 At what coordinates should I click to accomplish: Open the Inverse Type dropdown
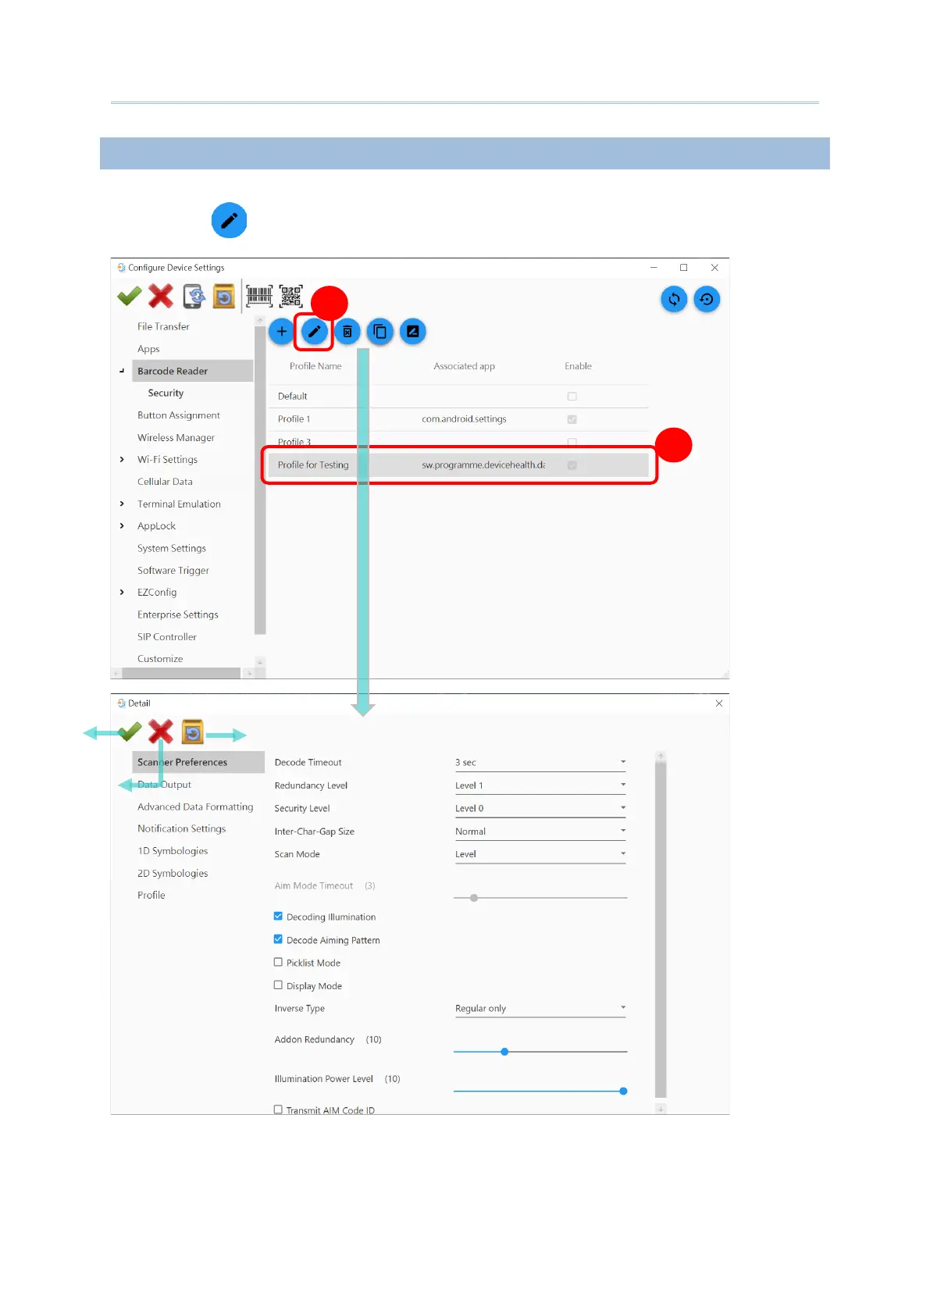[540, 1008]
